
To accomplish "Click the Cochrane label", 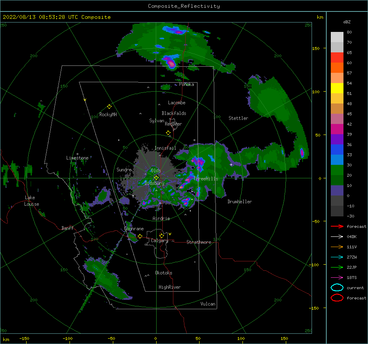I will 134,229.
